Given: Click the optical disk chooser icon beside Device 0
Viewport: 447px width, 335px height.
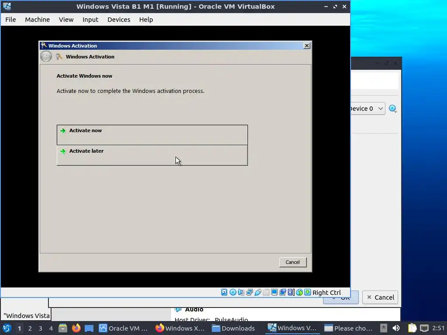Looking at the screenshot, I should 393,109.
